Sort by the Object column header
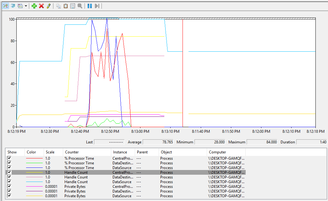328x201 pixels. tap(183, 152)
